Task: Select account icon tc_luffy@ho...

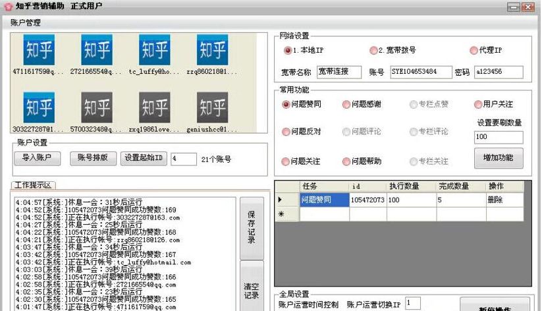Action: 155,50
